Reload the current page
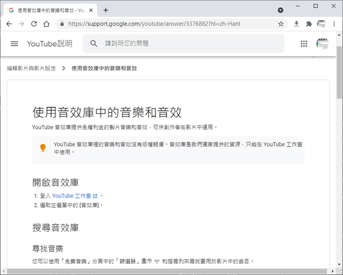 [34, 24]
